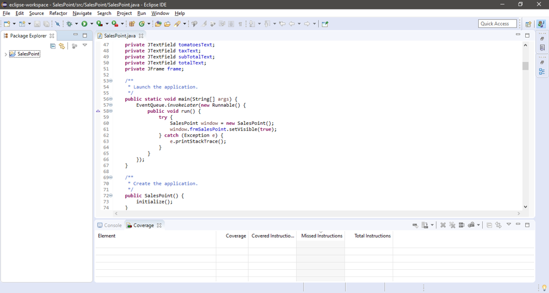Screen dimensions: 549x293
Task: Sort by Covered Instructions column header
Action: (272, 236)
